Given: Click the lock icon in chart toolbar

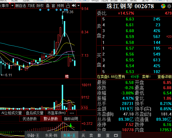Looking at the screenshot, I should click(68, 6).
